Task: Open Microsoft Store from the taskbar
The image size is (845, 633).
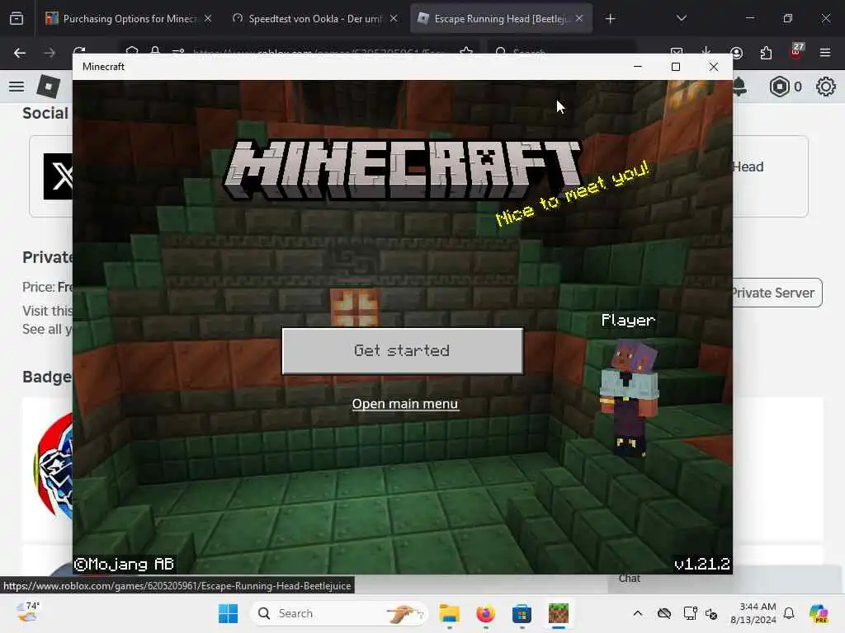Action: [x=522, y=613]
